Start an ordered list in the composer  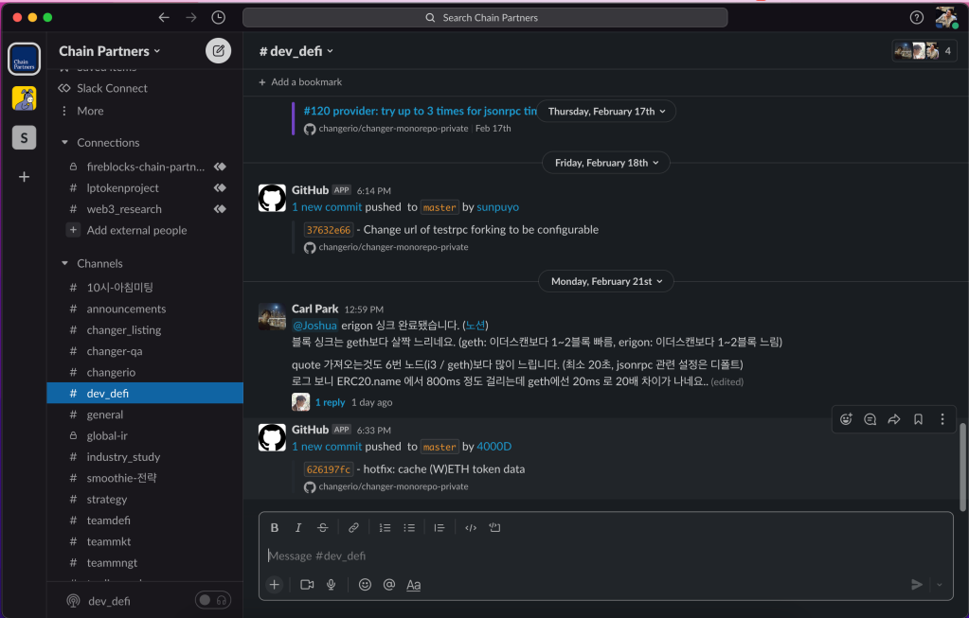[385, 528]
